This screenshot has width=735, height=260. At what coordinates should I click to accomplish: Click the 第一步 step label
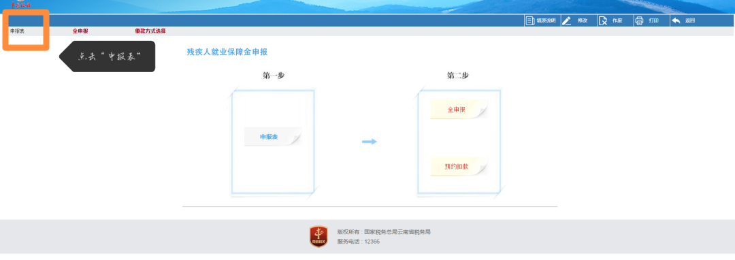274,76
